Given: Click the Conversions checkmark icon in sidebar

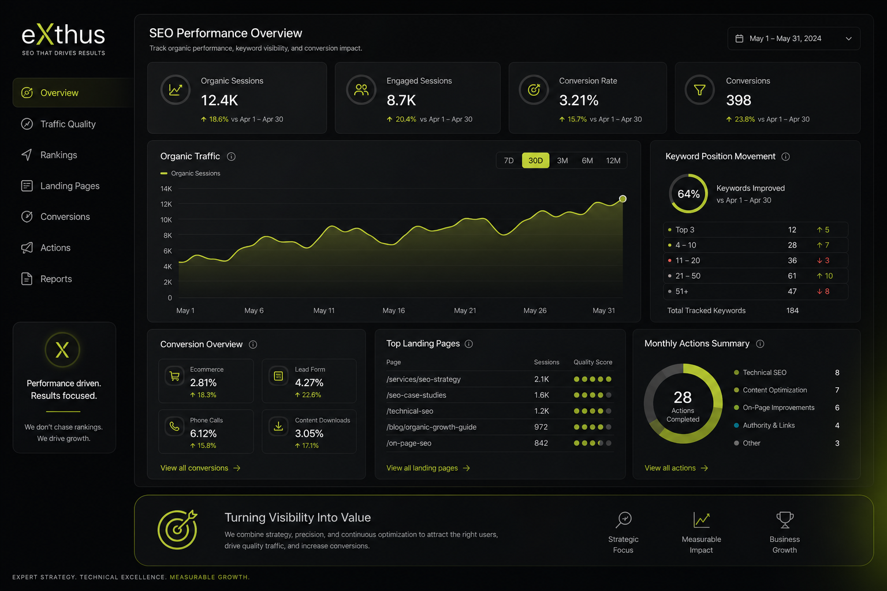Looking at the screenshot, I should [x=27, y=216].
